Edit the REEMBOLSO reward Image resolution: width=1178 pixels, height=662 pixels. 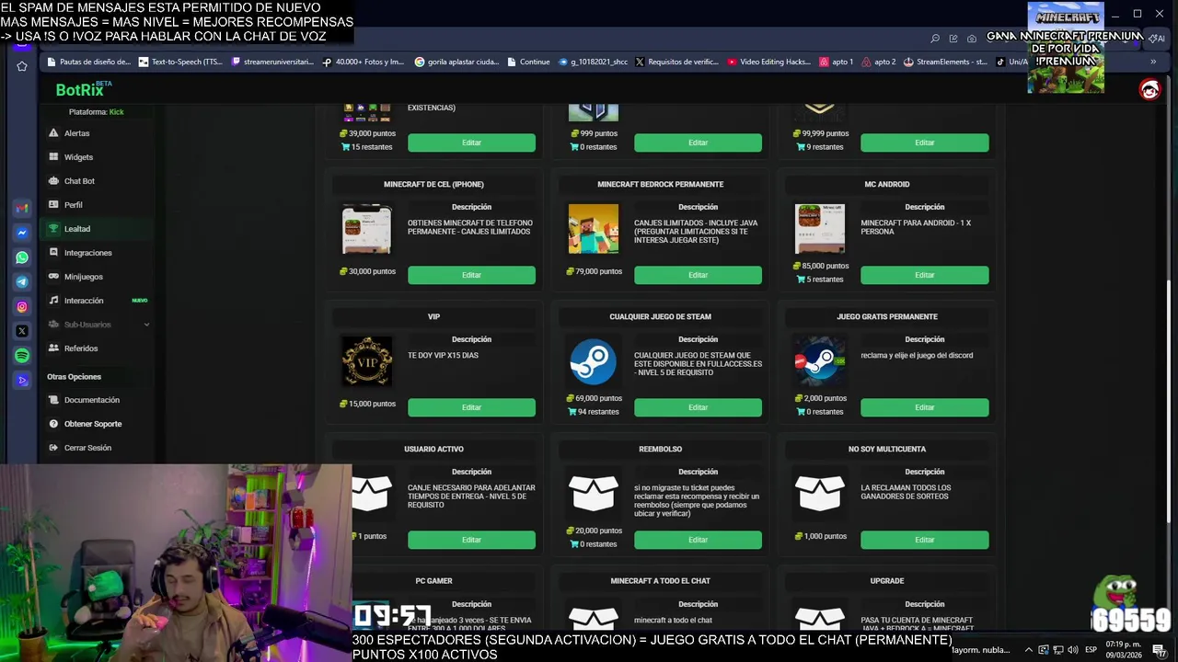(x=698, y=540)
